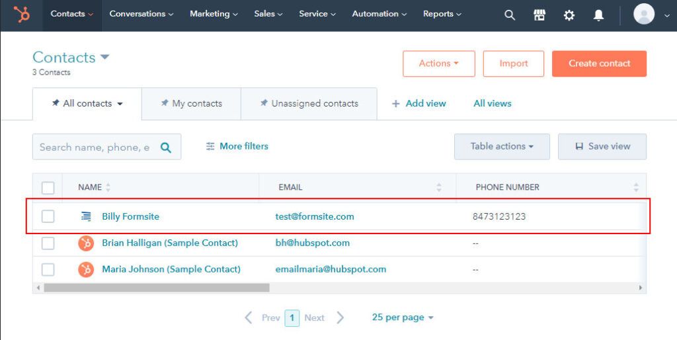Check the Brian Halligan row checkbox
Screen dimensions: 677x340
[48, 243]
